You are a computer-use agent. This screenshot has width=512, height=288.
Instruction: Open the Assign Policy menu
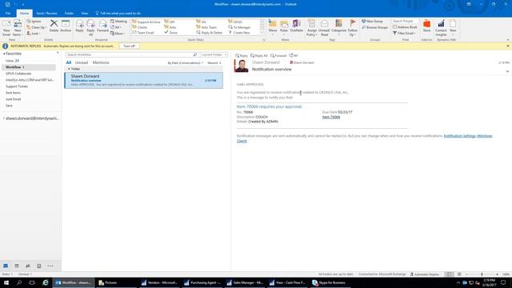tap(312, 28)
